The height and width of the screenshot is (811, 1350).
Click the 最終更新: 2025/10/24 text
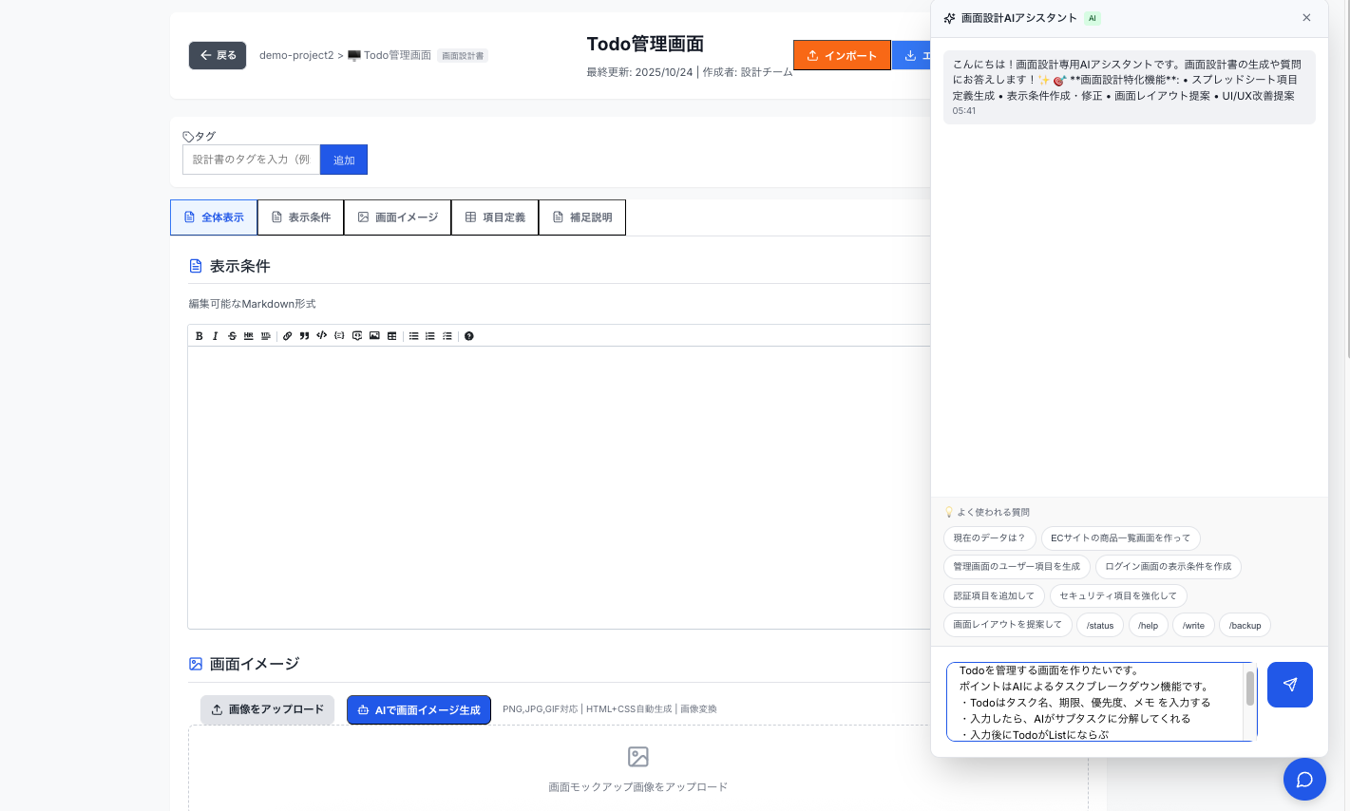(x=639, y=72)
